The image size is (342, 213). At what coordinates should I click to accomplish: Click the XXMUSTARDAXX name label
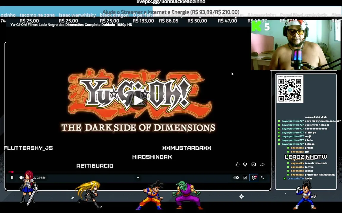coord(187,148)
